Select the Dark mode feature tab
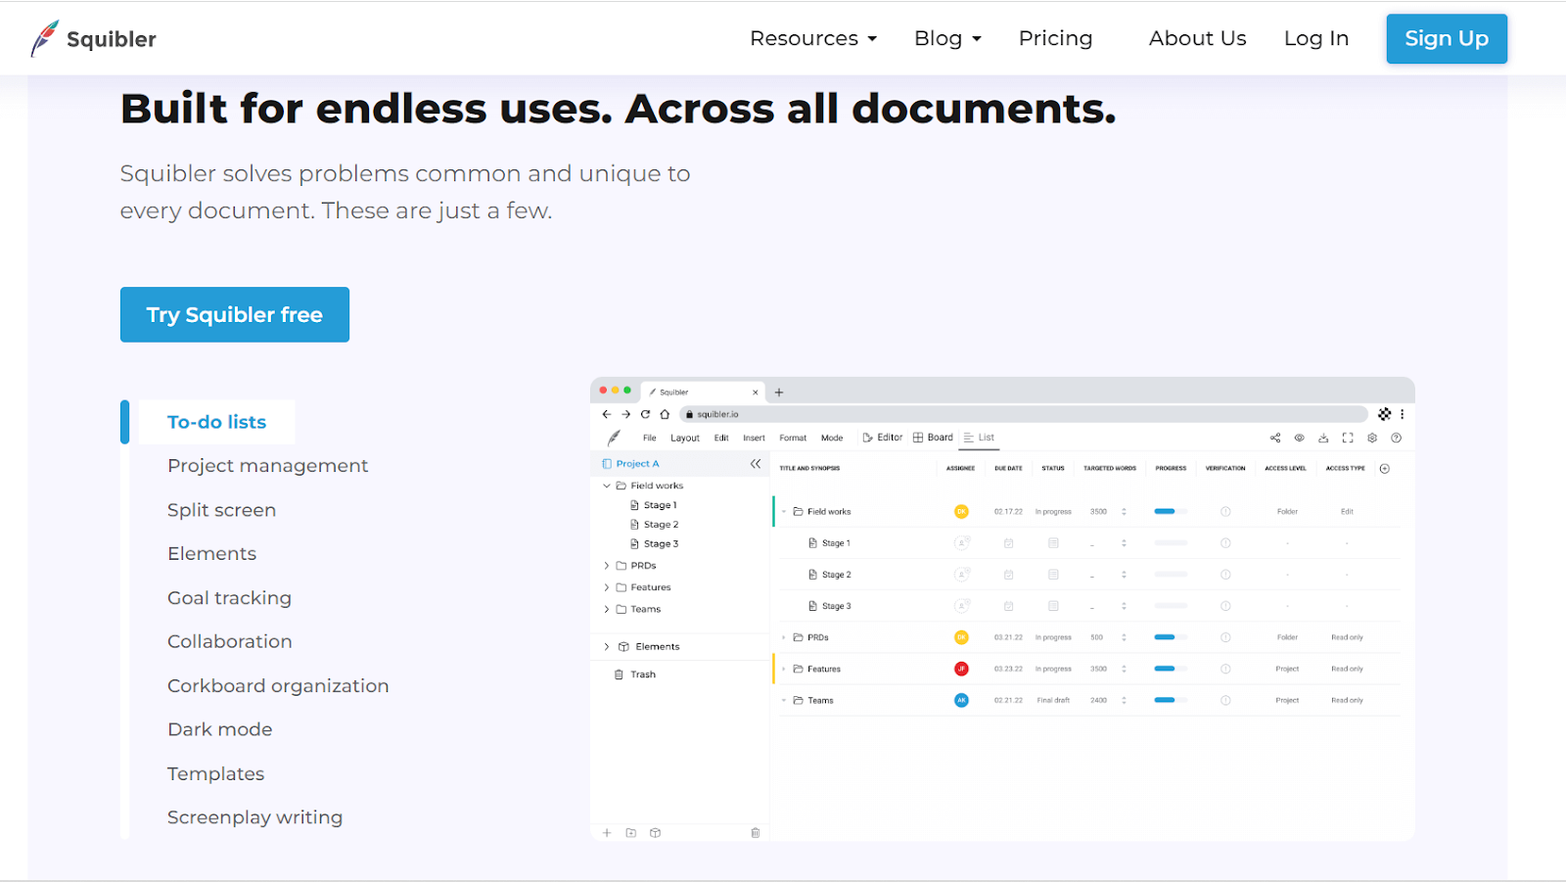The width and height of the screenshot is (1566, 882). pos(219,729)
